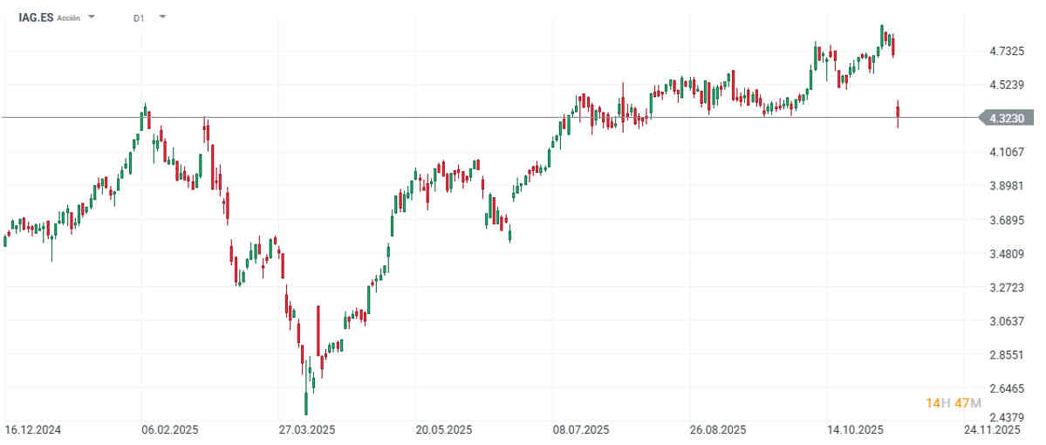Select the 27.03.2025 time axis label
The image size is (1046, 445).
(x=307, y=430)
